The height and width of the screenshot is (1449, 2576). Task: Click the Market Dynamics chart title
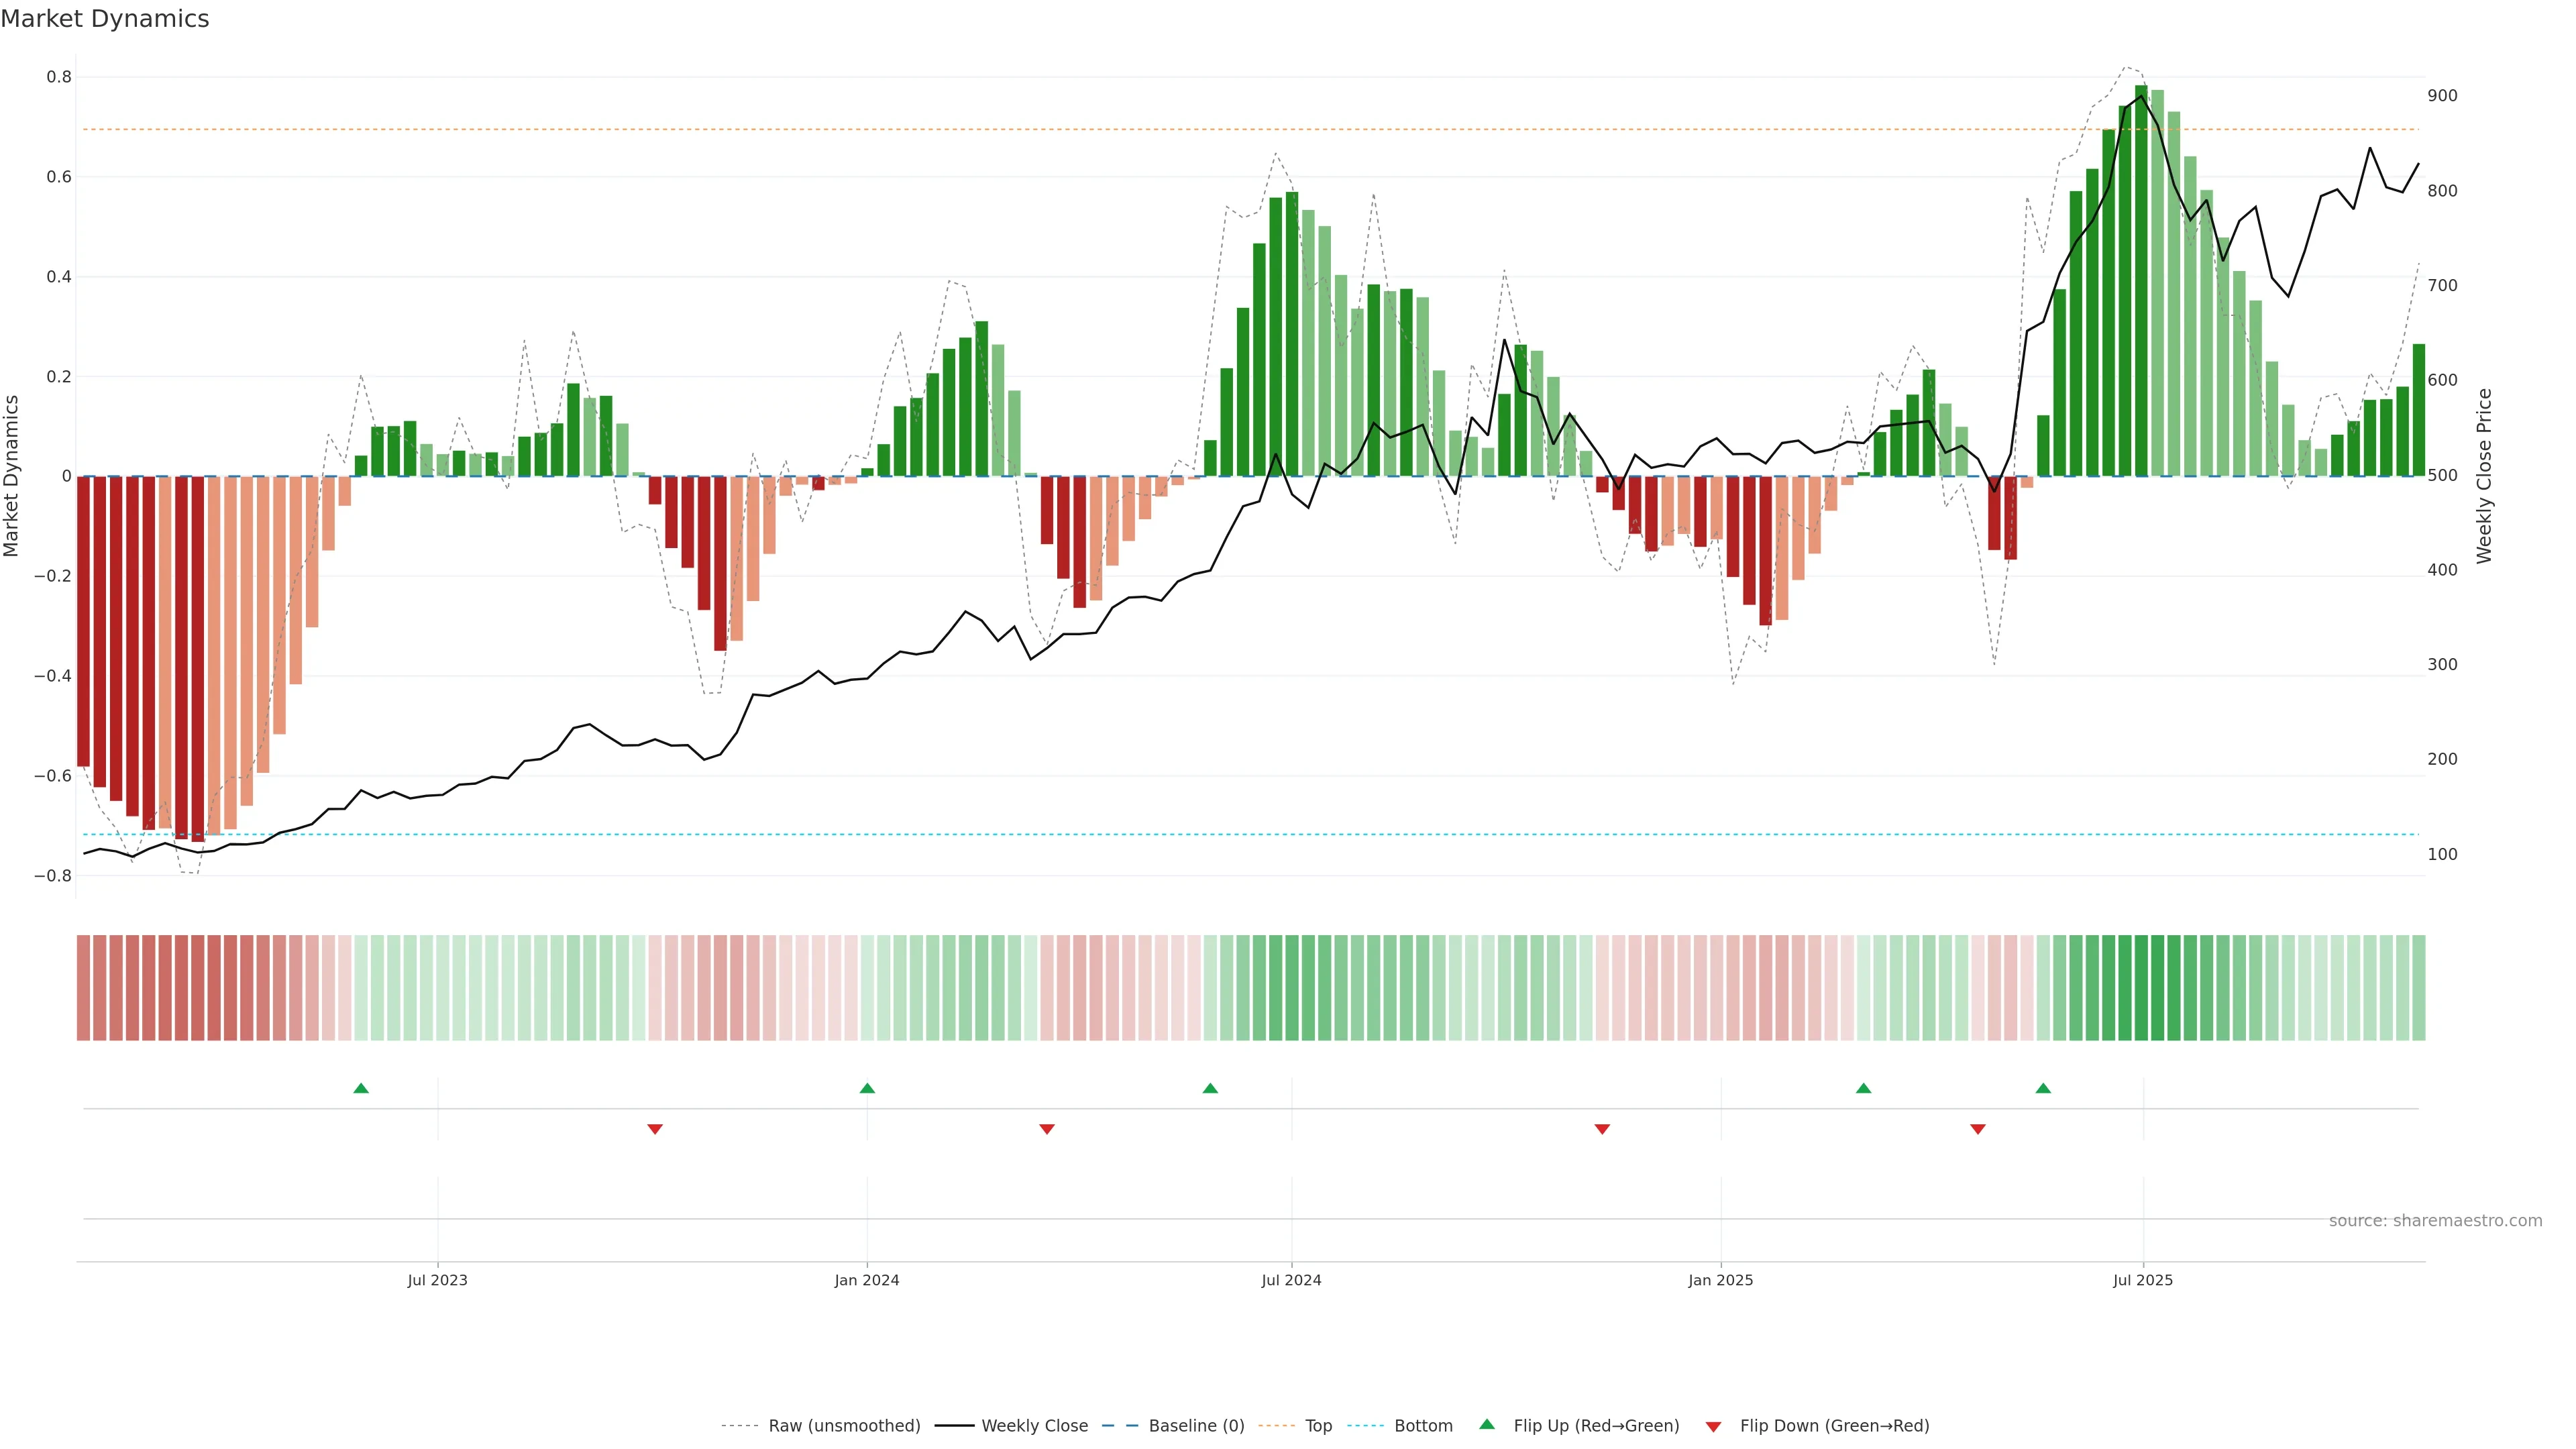[x=105, y=19]
